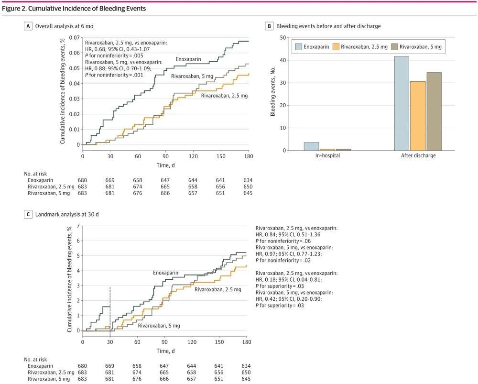Click 'Time, d' axis title in panel C
478x384 pixels.
point(165,351)
